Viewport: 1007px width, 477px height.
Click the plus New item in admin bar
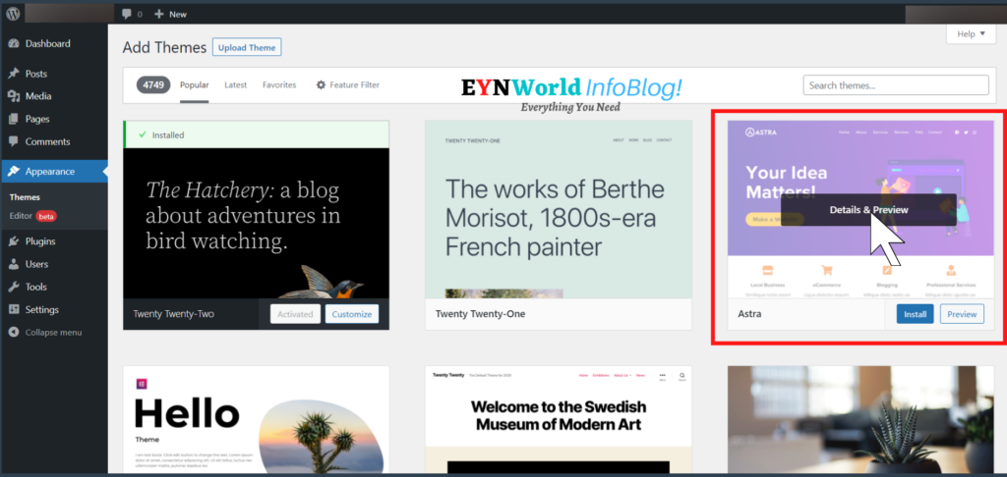click(171, 14)
